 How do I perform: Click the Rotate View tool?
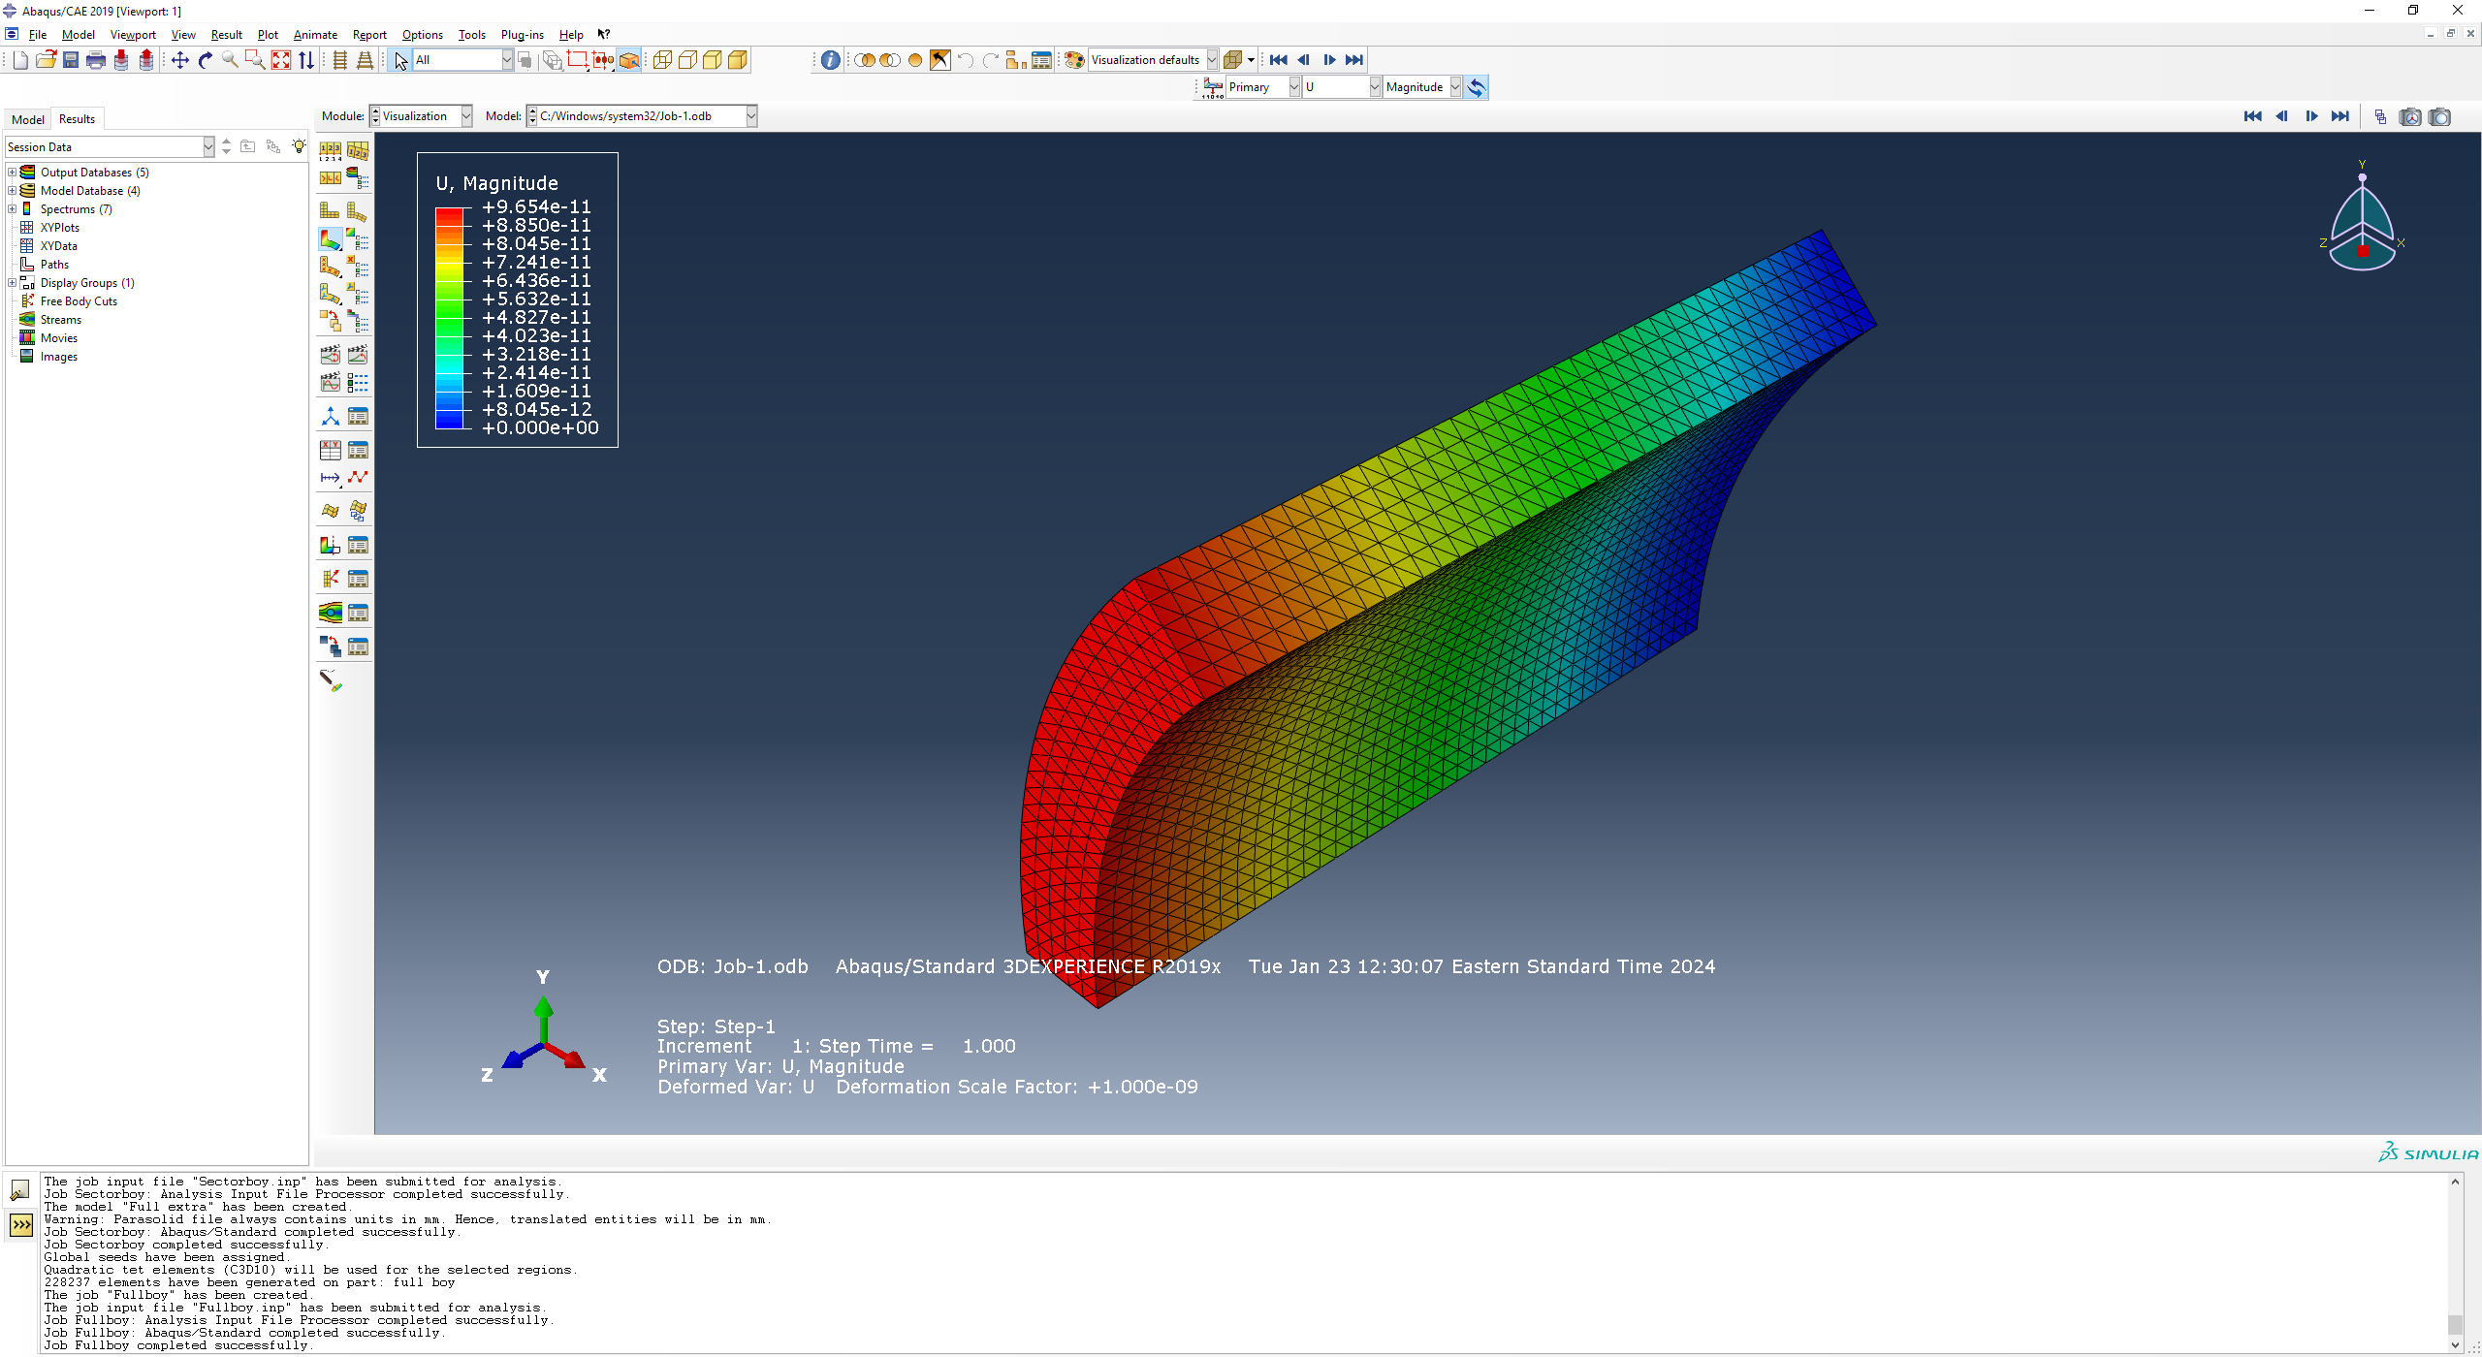coord(206,60)
